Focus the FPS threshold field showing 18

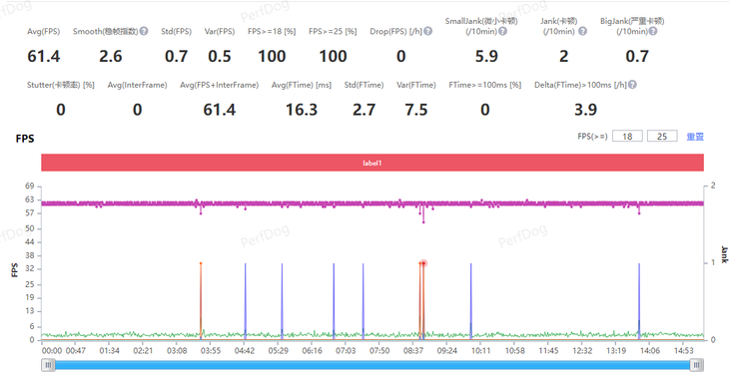coord(628,136)
